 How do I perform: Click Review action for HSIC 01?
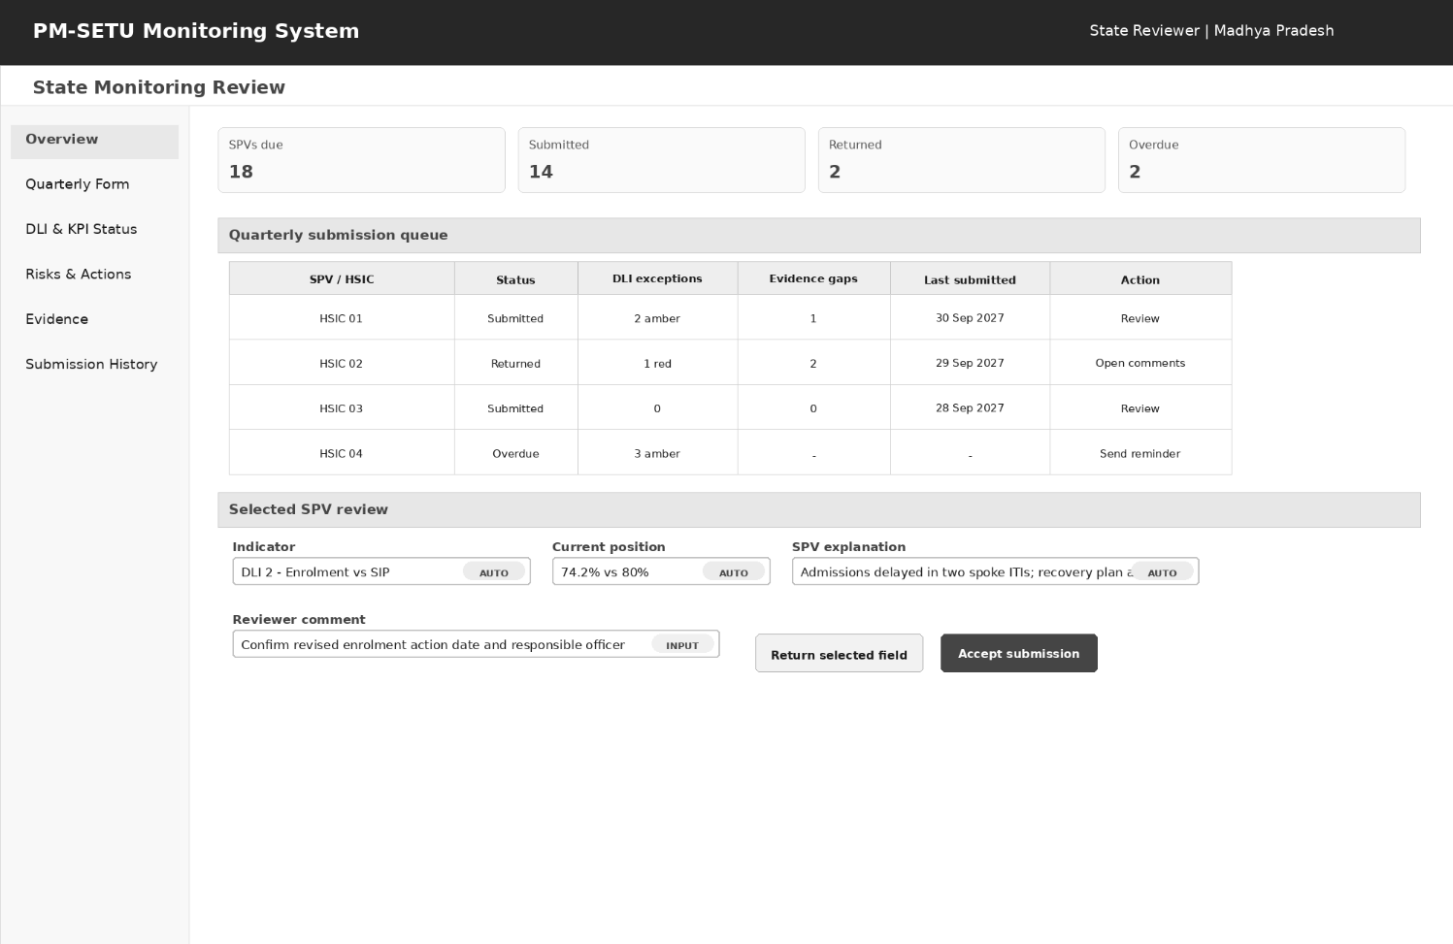coord(1139,318)
